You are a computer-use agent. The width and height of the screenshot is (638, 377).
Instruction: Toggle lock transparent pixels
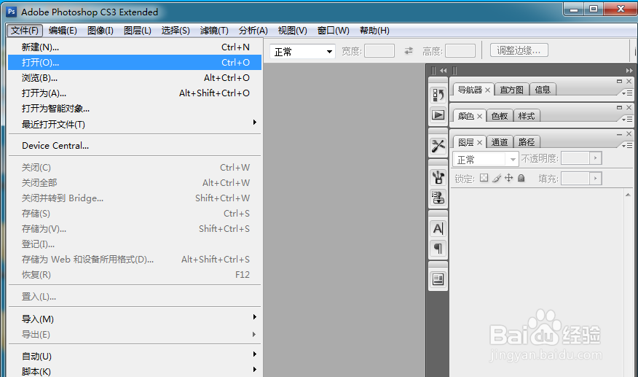tap(484, 178)
